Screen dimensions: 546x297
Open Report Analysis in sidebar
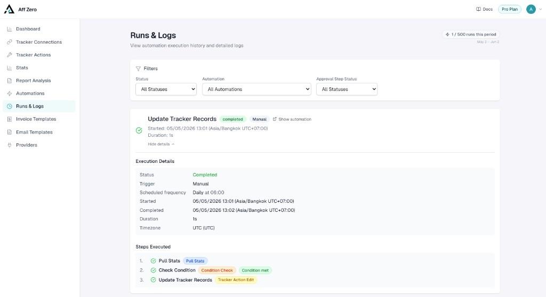click(x=39, y=81)
